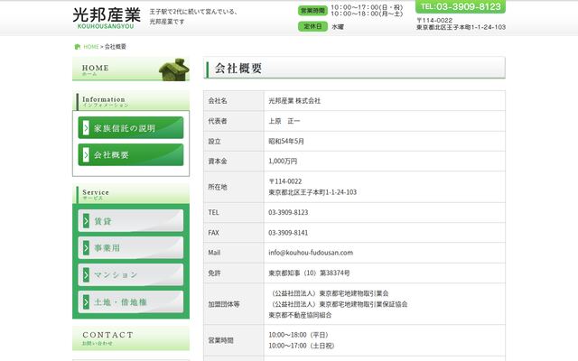Click the green house icon in breadcrumb
Screen dimensions: 578x361
(x=78, y=47)
